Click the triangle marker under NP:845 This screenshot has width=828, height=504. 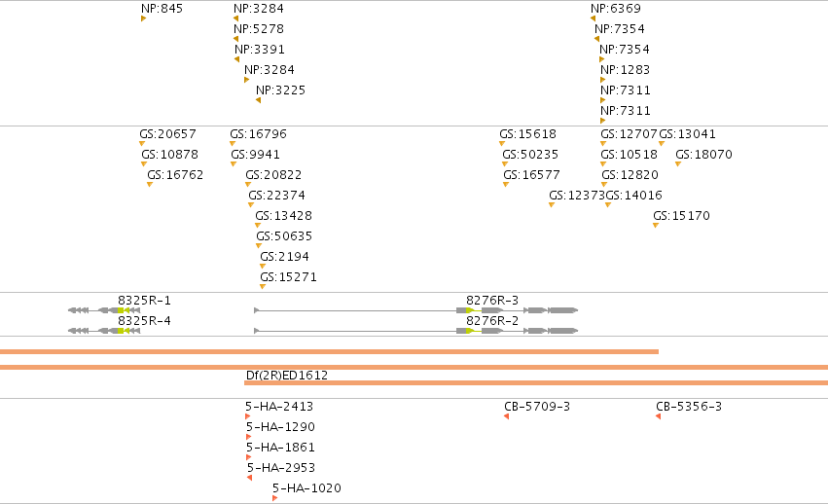144,19
